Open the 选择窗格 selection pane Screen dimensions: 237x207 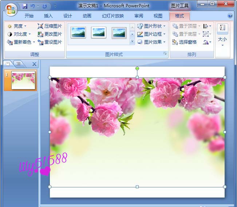click(x=185, y=42)
